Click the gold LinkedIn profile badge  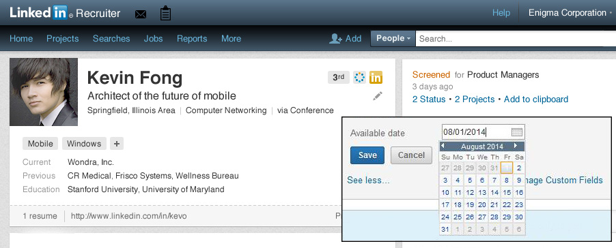point(376,77)
